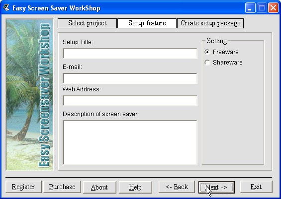
Task: Go to the Create setup package tab
Action: (210, 23)
